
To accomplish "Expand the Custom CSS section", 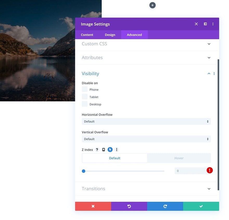I will (146, 44).
